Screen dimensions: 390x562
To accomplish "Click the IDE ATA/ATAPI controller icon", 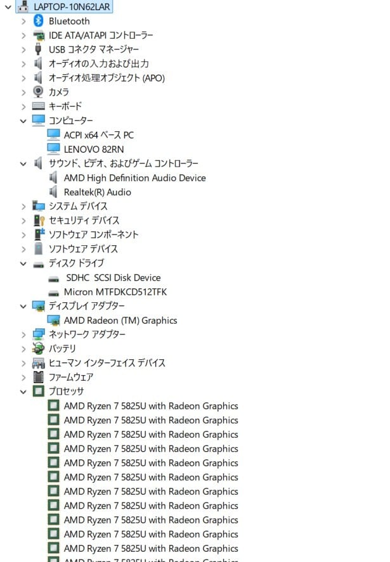I will click(39, 35).
